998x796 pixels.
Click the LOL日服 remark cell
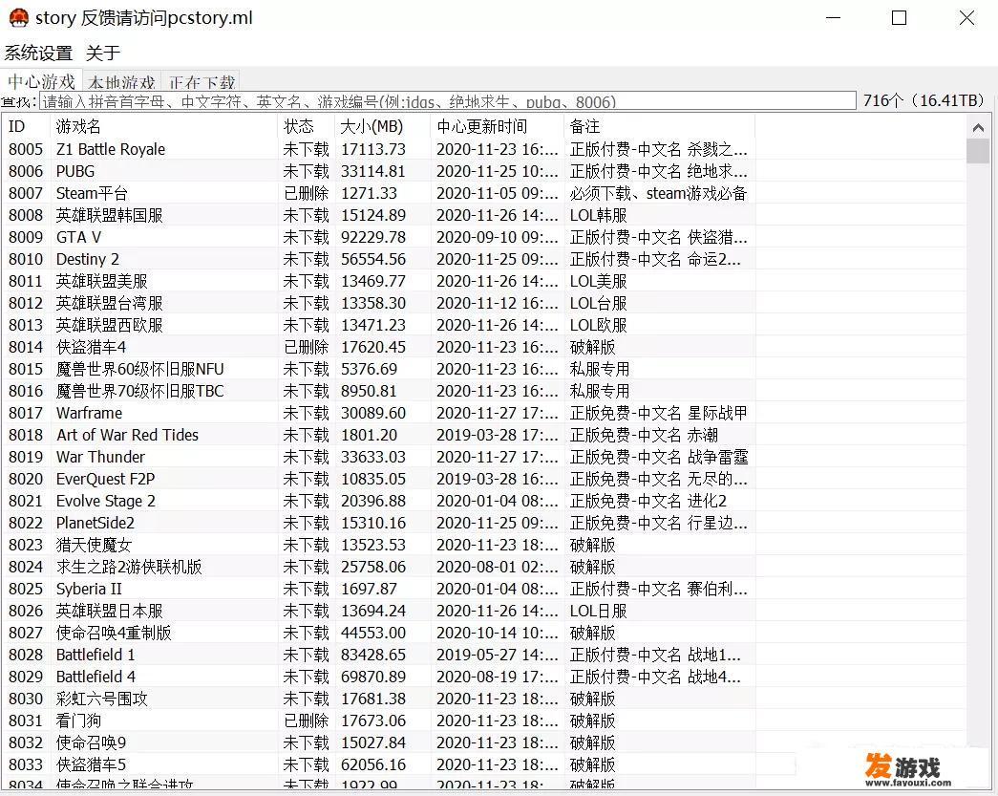click(598, 611)
